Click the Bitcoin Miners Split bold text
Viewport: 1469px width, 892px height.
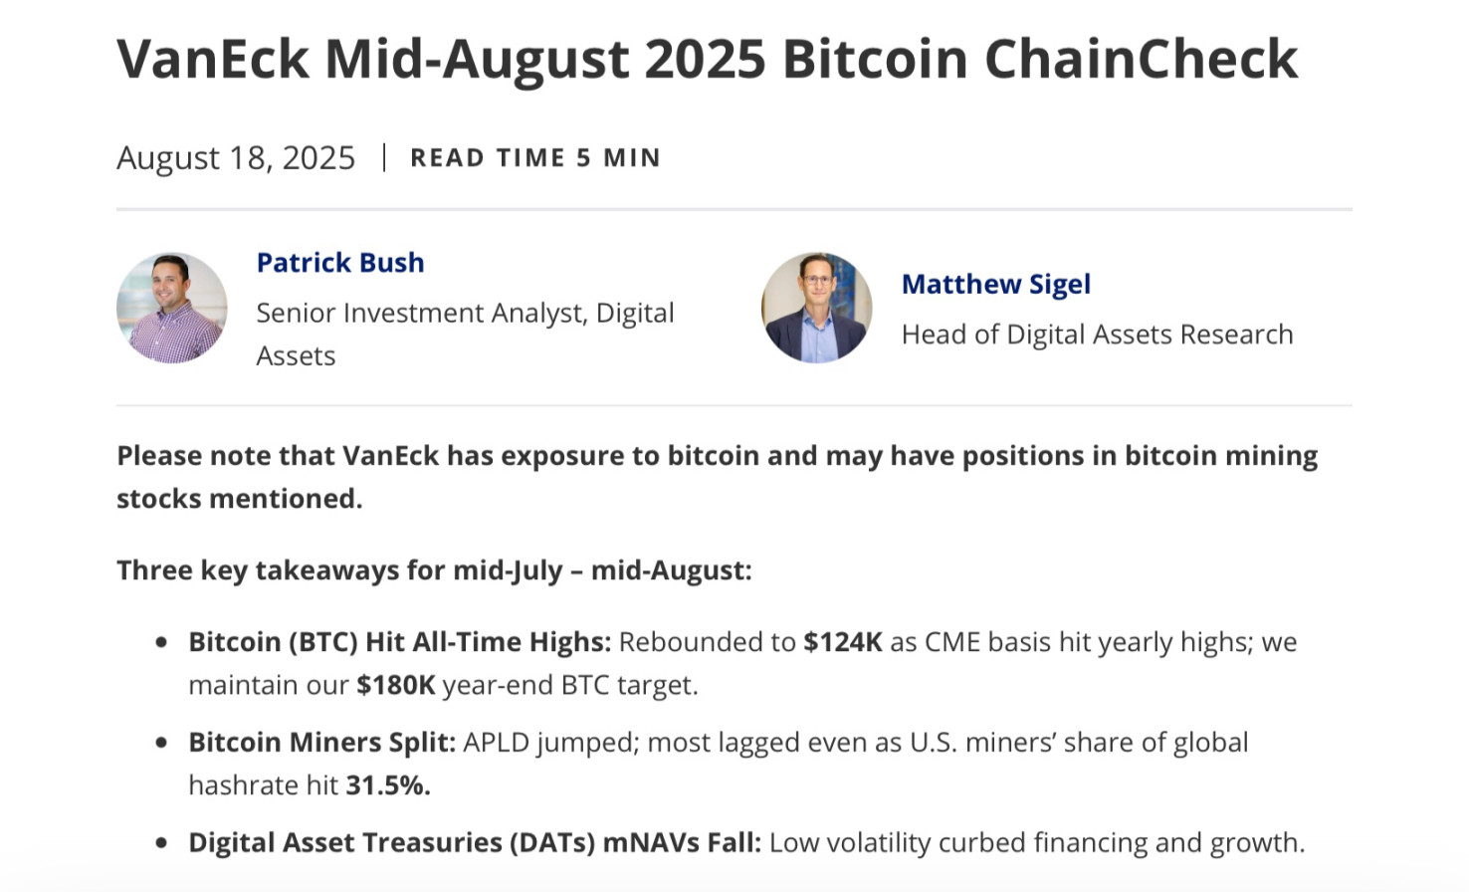click(x=321, y=743)
